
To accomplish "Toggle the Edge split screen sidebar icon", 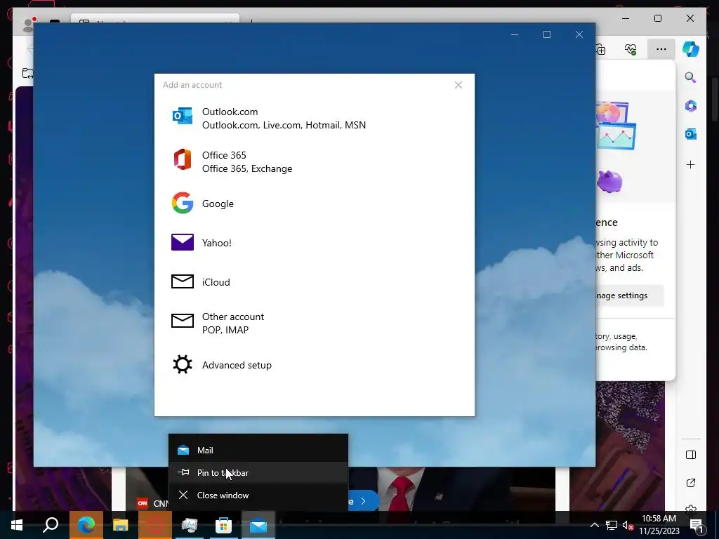I will coord(691,455).
